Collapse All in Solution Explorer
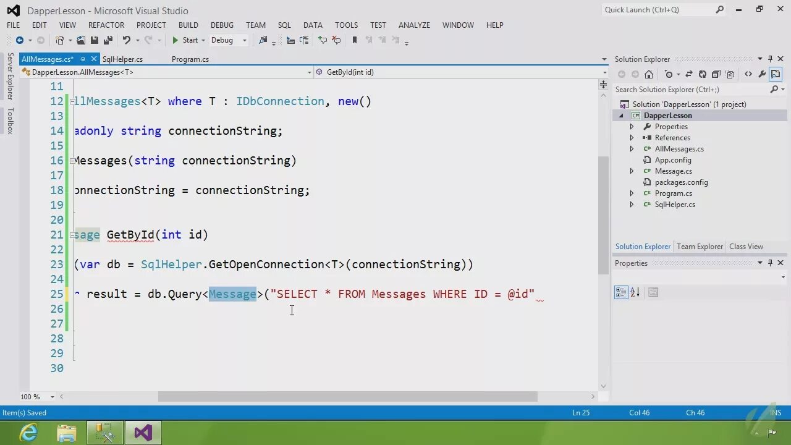This screenshot has width=791, height=445. click(716, 74)
